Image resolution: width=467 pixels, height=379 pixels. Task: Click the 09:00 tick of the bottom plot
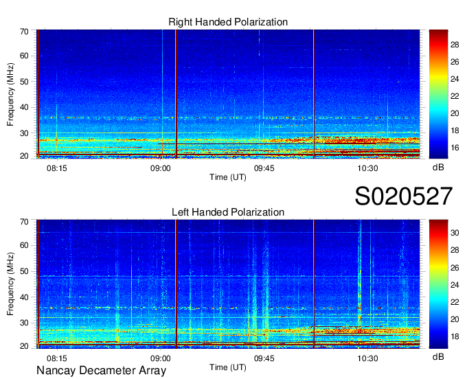pyautogui.click(x=161, y=358)
